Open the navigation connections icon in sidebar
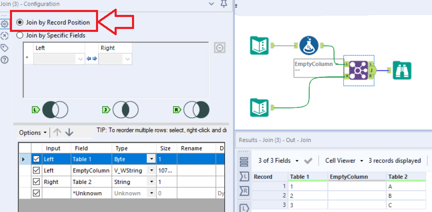The height and width of the screenshot is (212, 432). 5,36
